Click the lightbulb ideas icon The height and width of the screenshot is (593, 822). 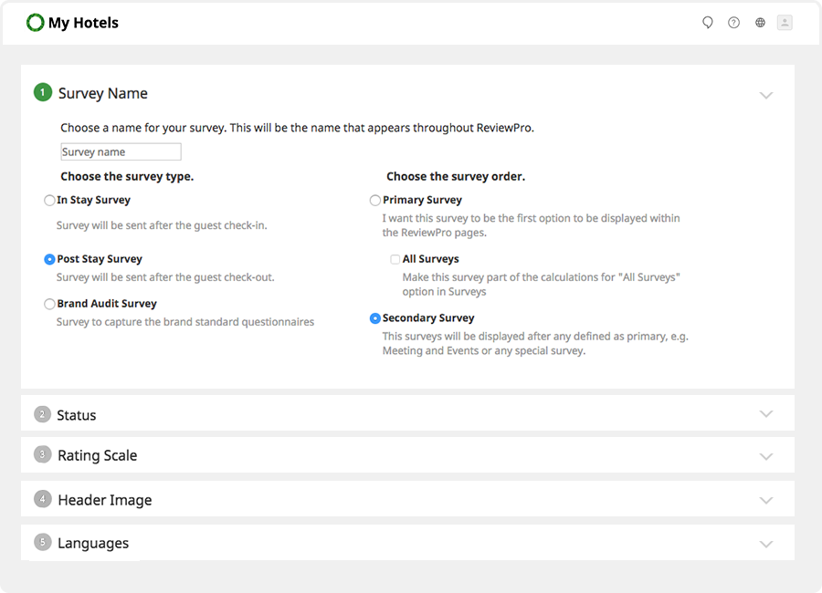click(708, 23)
